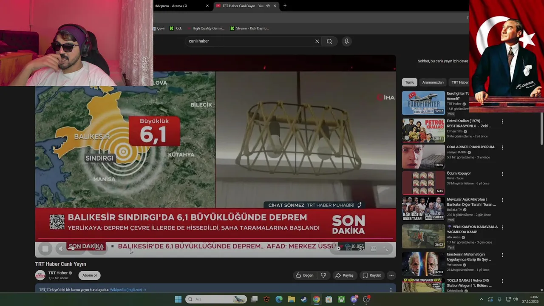
Task: Open the YENİ KAMYON KARAVANLA video title
Action: coord(472,229)
